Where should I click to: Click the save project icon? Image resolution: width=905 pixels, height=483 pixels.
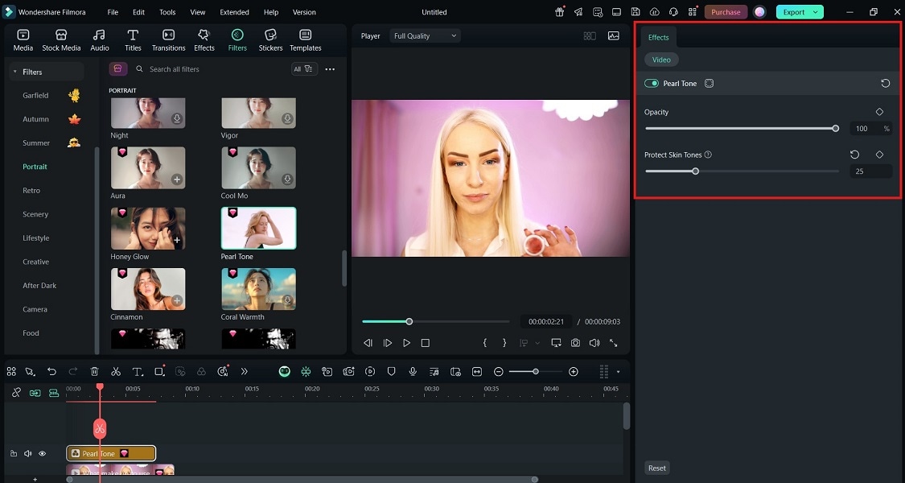pyautogui.click(x=636, y=12)
